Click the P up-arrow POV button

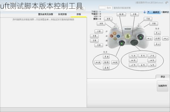[x=143, y=56]
